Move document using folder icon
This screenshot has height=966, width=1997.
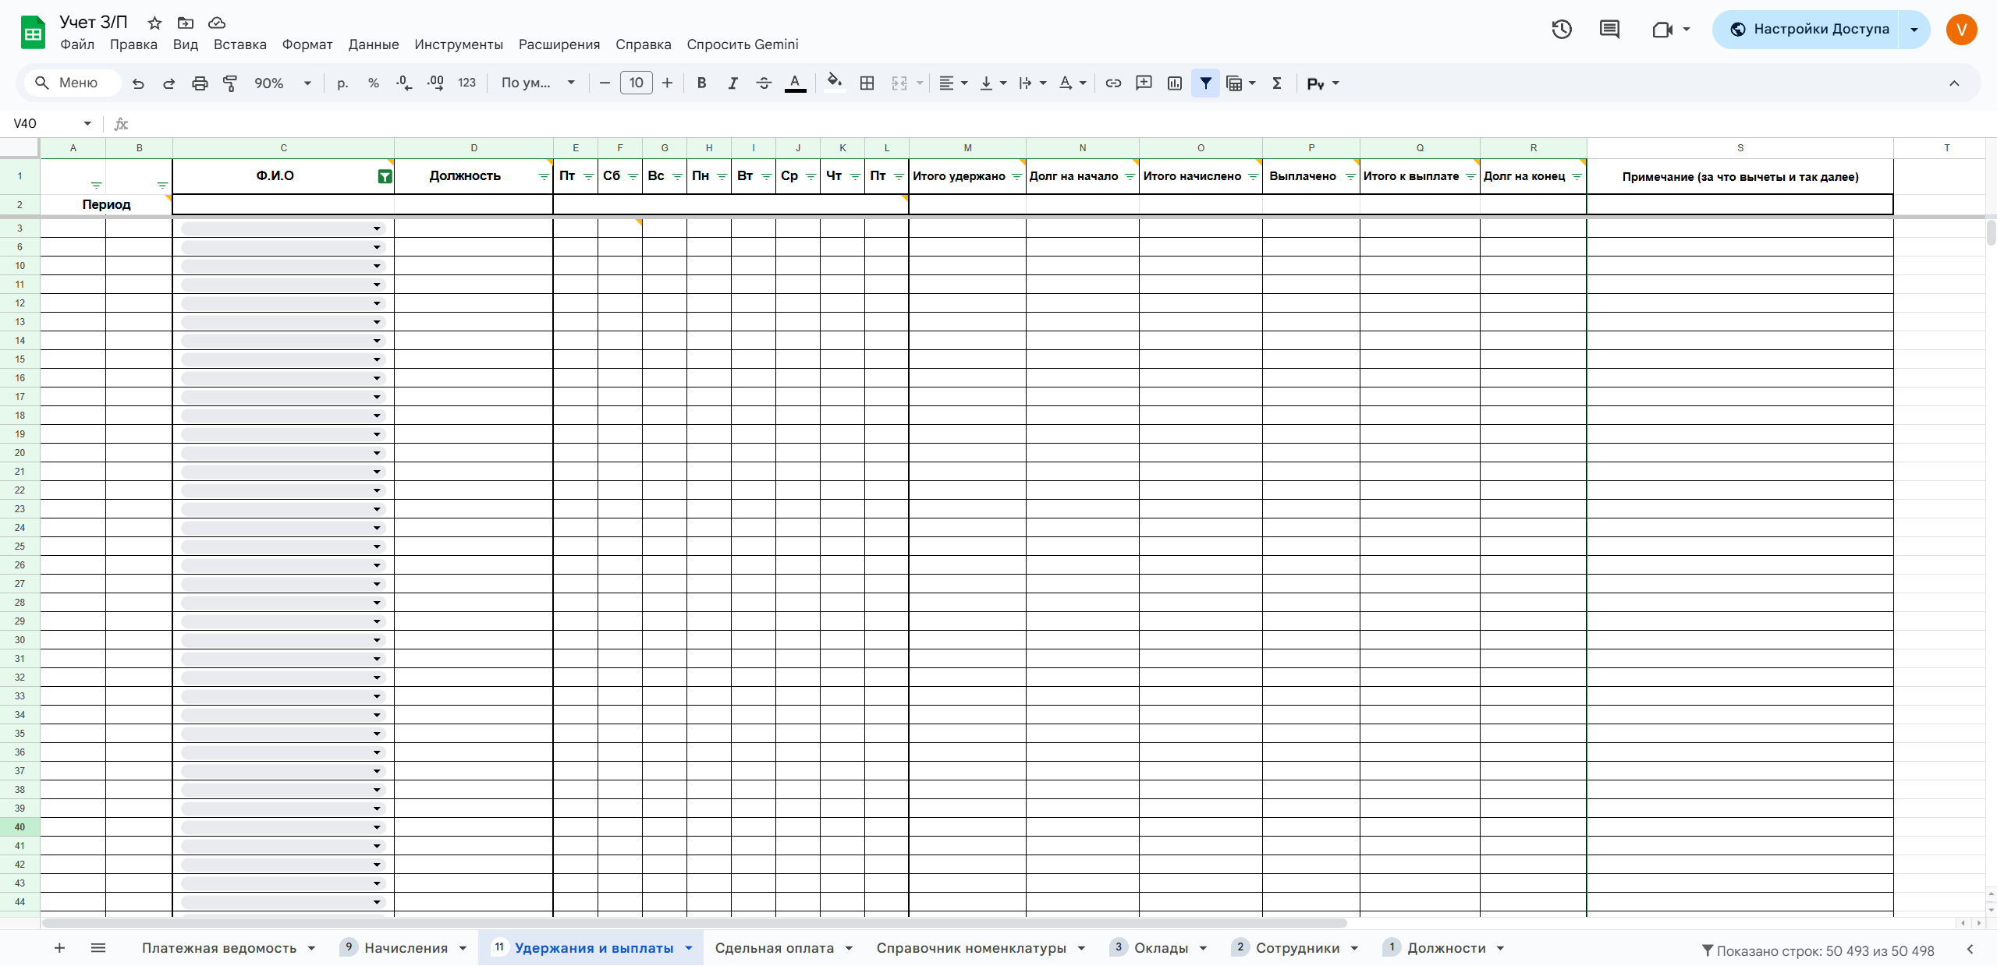(x=186, y=23)
